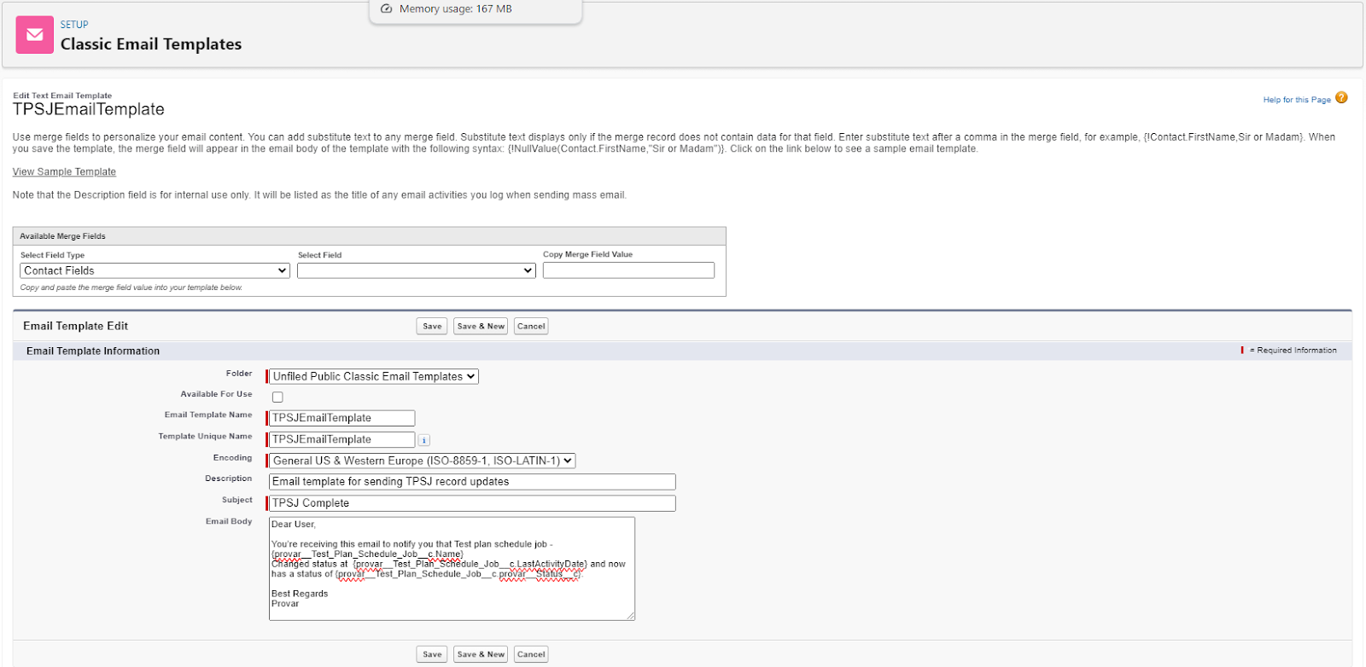
Task: Click the bottom Save button
Action: tap(432, 654)
